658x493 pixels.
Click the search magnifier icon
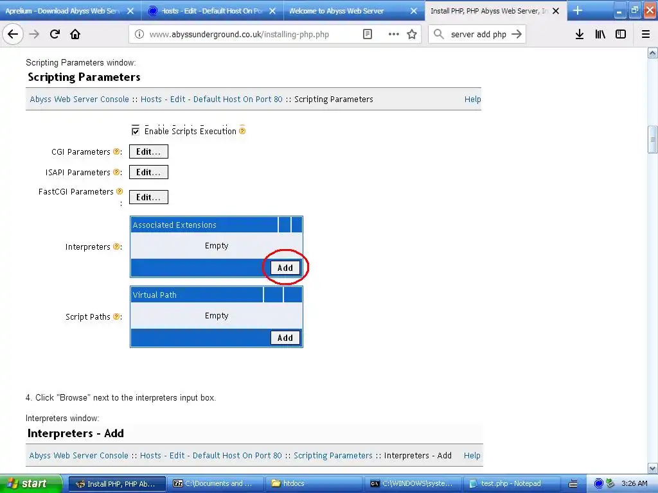click(x=438, y=34)
